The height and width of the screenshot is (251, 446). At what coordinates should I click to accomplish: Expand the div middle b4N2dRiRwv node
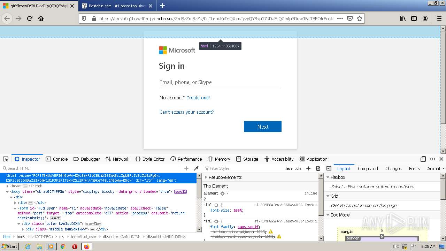coord(23,229)
